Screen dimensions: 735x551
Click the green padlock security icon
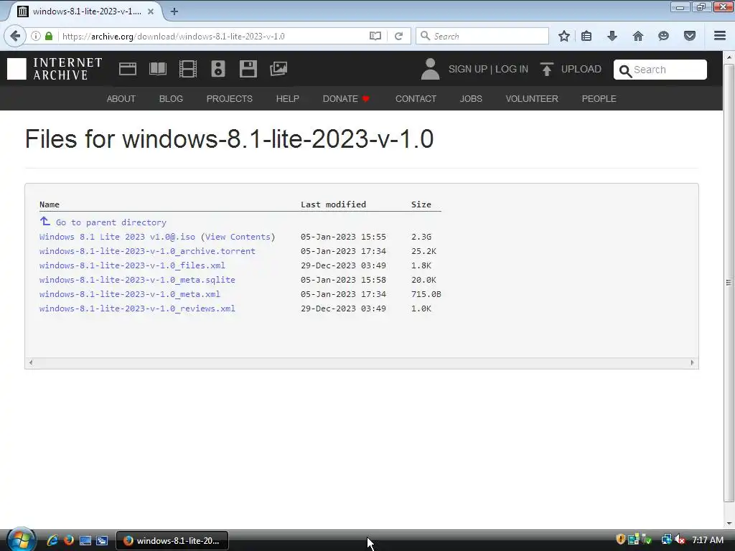tap(49, 36)
